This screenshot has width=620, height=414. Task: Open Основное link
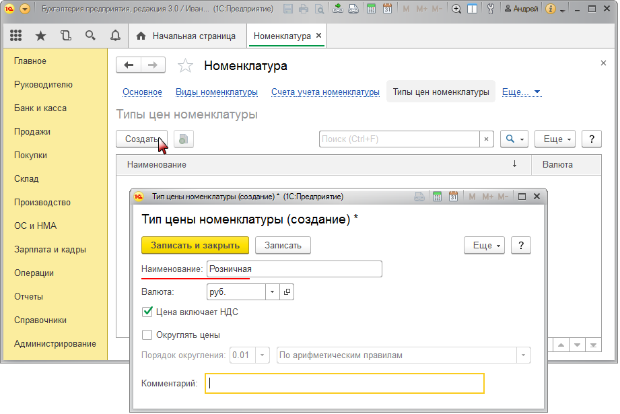[x=142, y=92]
